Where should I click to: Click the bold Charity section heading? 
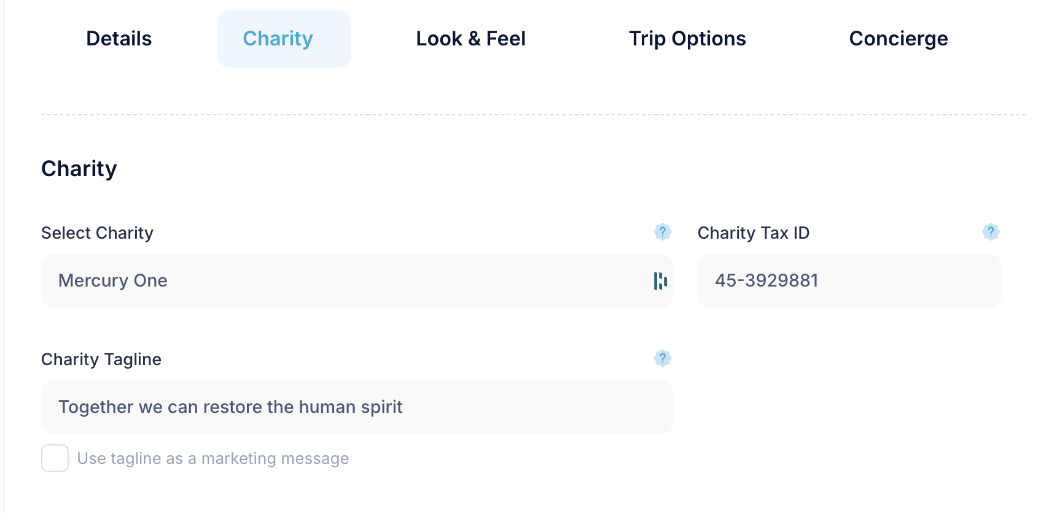[79, 169]
